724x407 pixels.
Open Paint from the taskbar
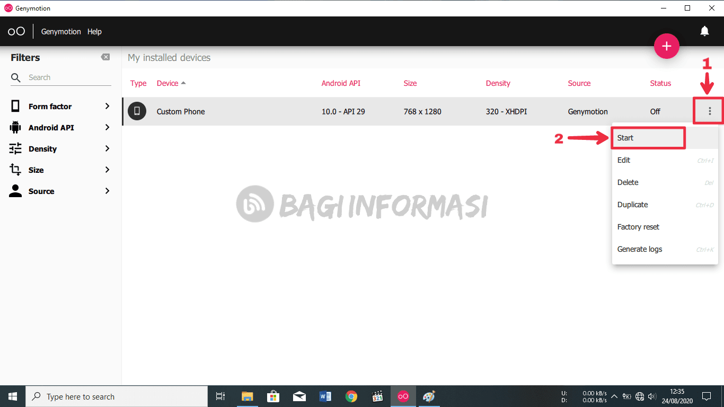(429, 396)
